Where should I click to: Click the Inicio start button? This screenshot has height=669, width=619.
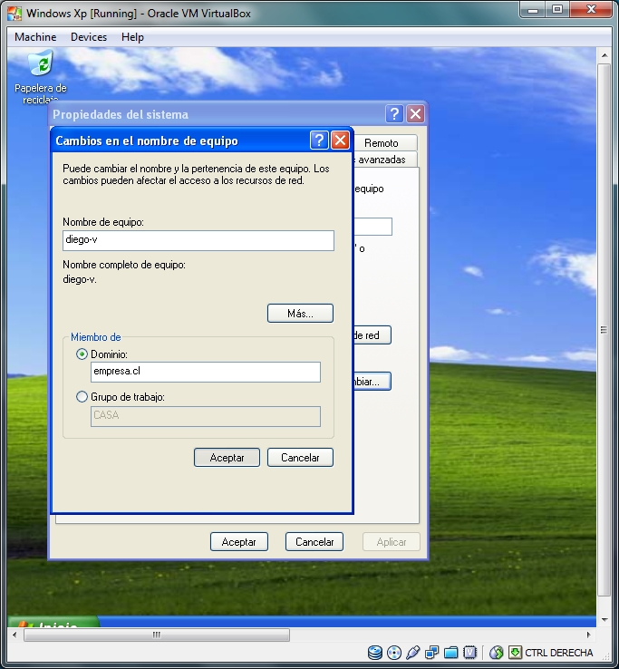pos(53,622)
